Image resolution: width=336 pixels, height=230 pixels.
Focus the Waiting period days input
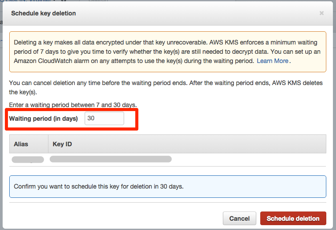(104, 118)
